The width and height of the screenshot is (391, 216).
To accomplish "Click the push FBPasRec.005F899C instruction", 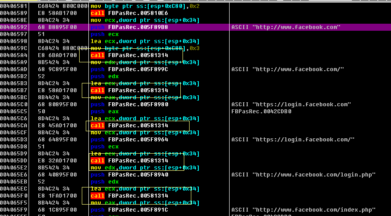I will 129,69.
